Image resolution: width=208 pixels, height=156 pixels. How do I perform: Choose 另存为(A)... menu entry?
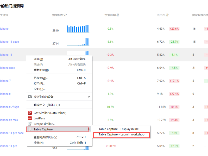pos(59,78)
